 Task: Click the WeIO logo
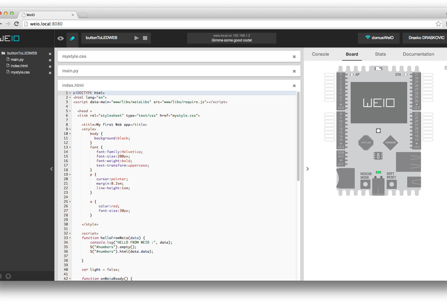[x=10, y=38]
